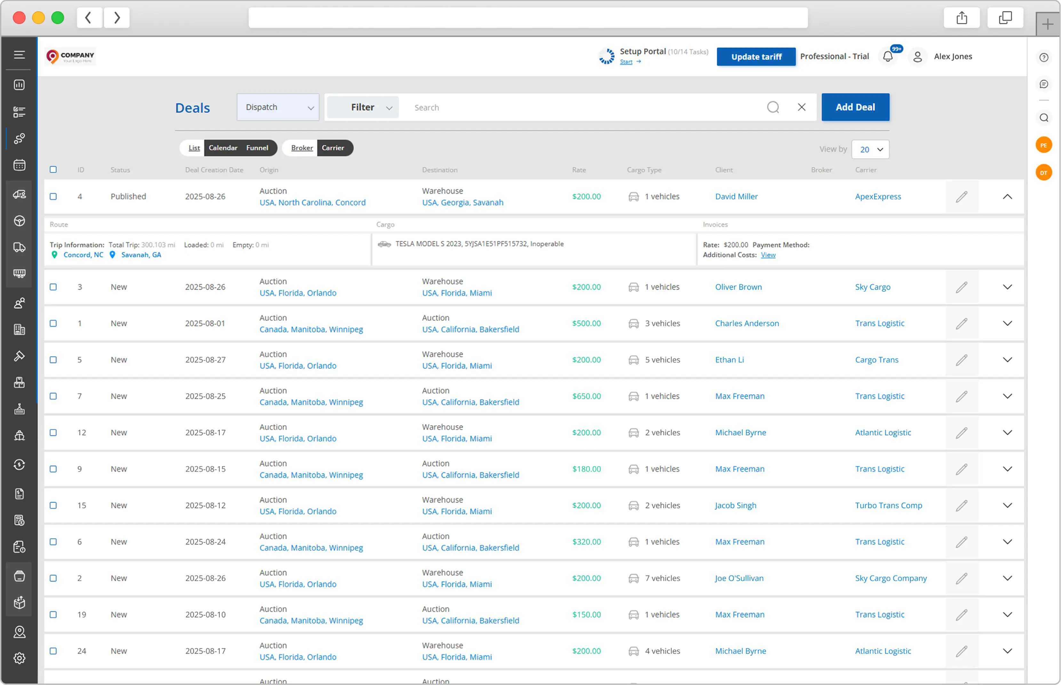Open the settings gear in sidebar
This screenshot has width=1061, height=685.
[x=19, y=658]
